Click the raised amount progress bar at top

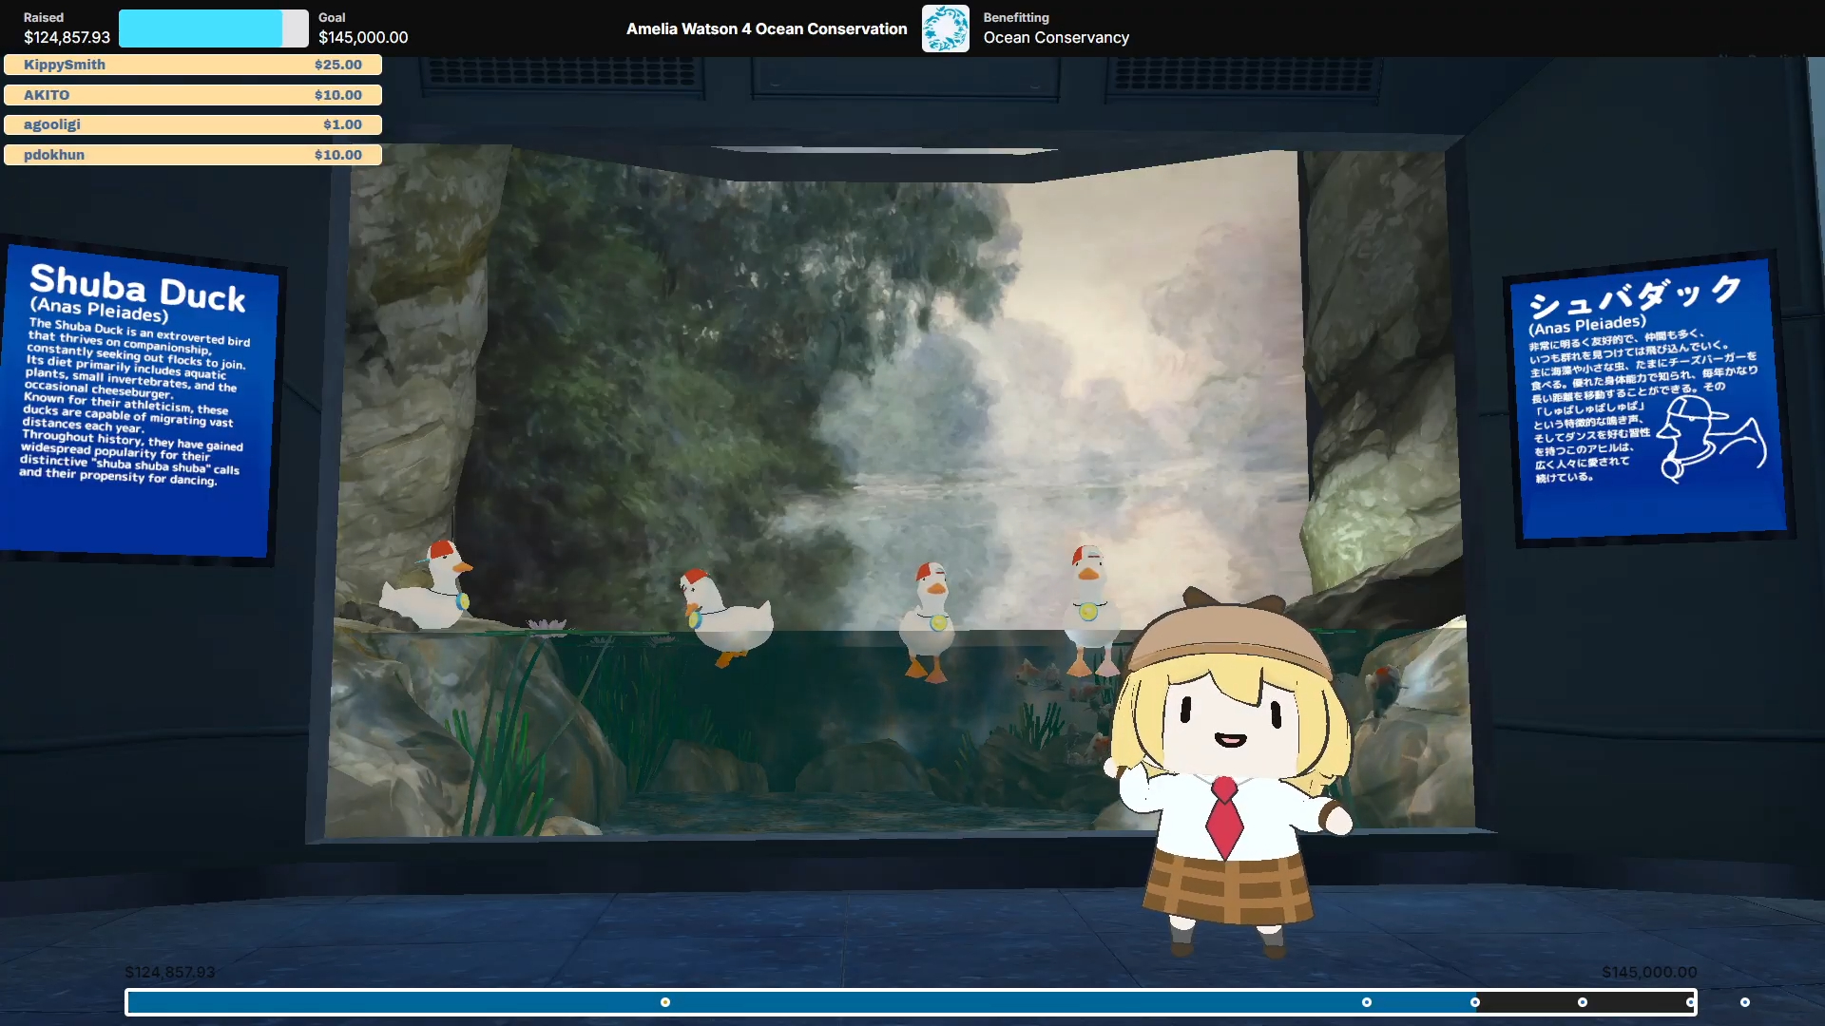pyautogui.click(x=214, y=28)
